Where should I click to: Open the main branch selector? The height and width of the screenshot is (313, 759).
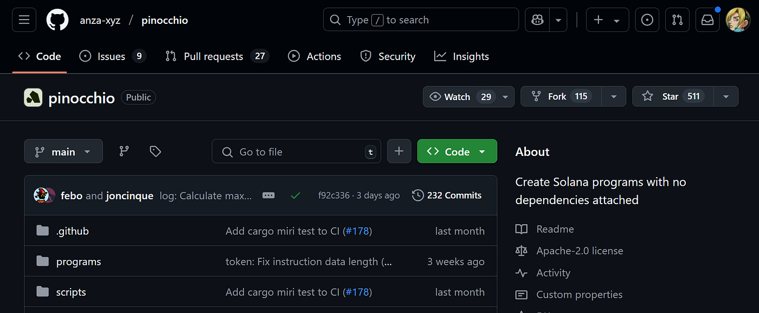[63, 152]
